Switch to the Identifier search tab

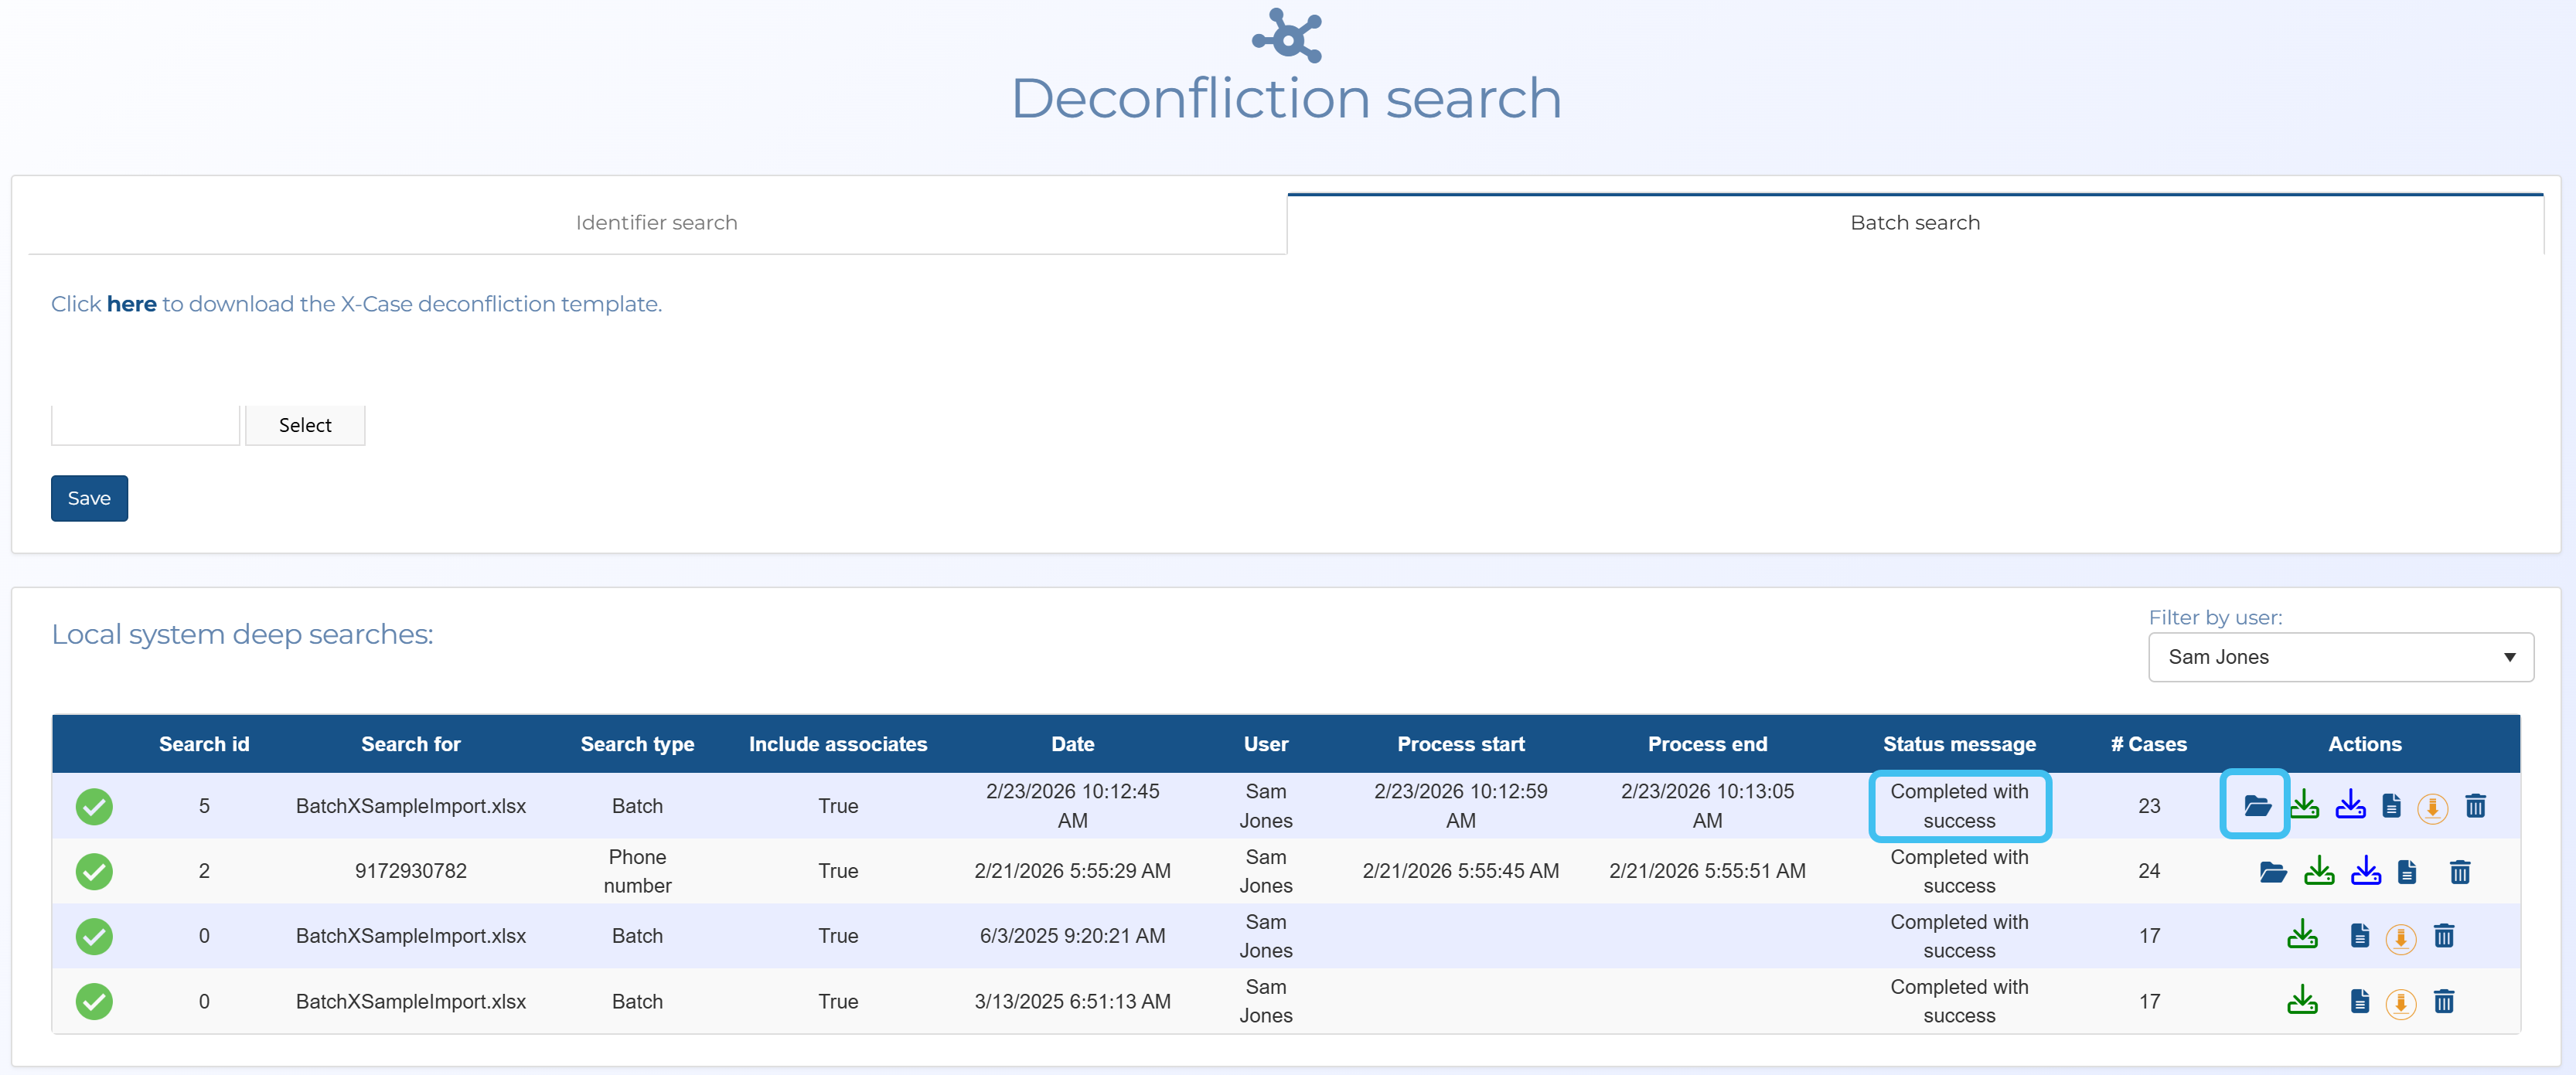(657, 223)
